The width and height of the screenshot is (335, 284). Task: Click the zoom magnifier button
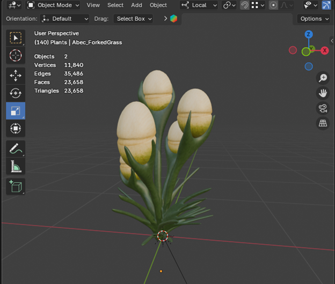click(x=323, y=78)
